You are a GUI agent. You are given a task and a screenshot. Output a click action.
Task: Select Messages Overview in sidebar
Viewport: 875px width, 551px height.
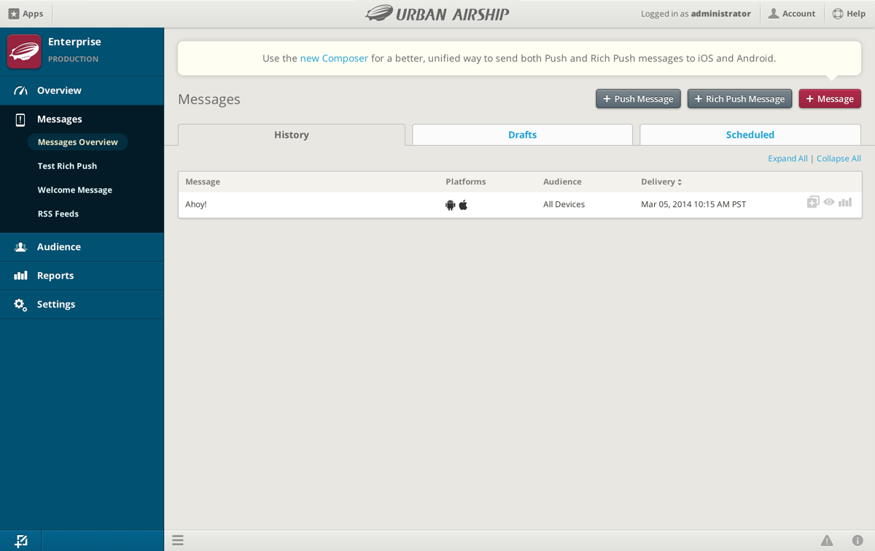coord(78,142)
